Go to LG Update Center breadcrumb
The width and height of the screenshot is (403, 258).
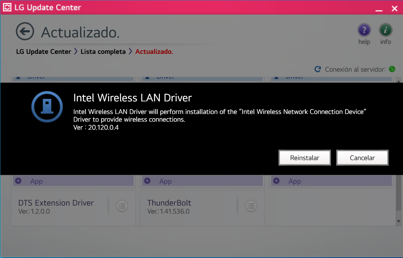click(43, 52)
